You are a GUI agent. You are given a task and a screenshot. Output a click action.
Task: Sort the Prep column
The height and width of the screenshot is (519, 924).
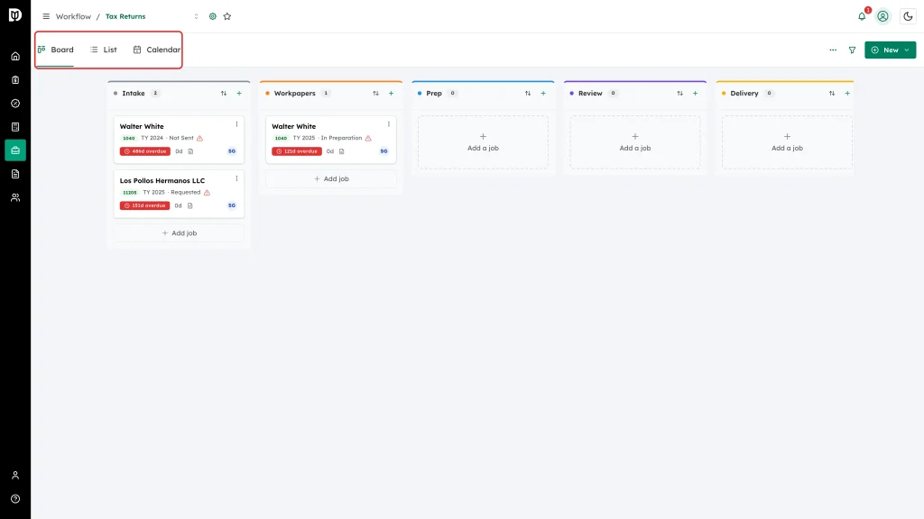tap(528, 93)
